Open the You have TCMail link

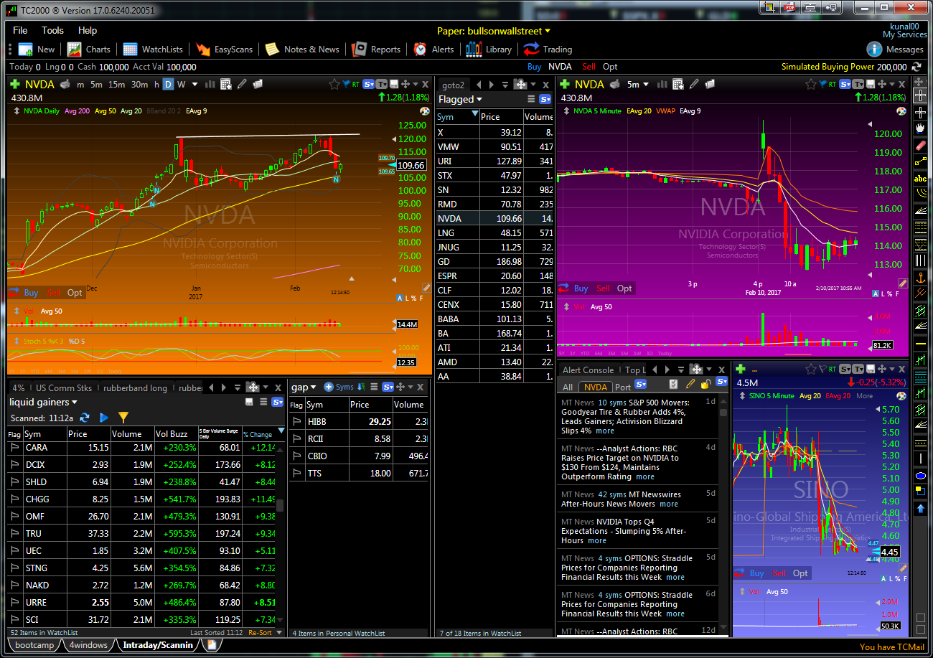pyautogui.click(x=892, y=647)
